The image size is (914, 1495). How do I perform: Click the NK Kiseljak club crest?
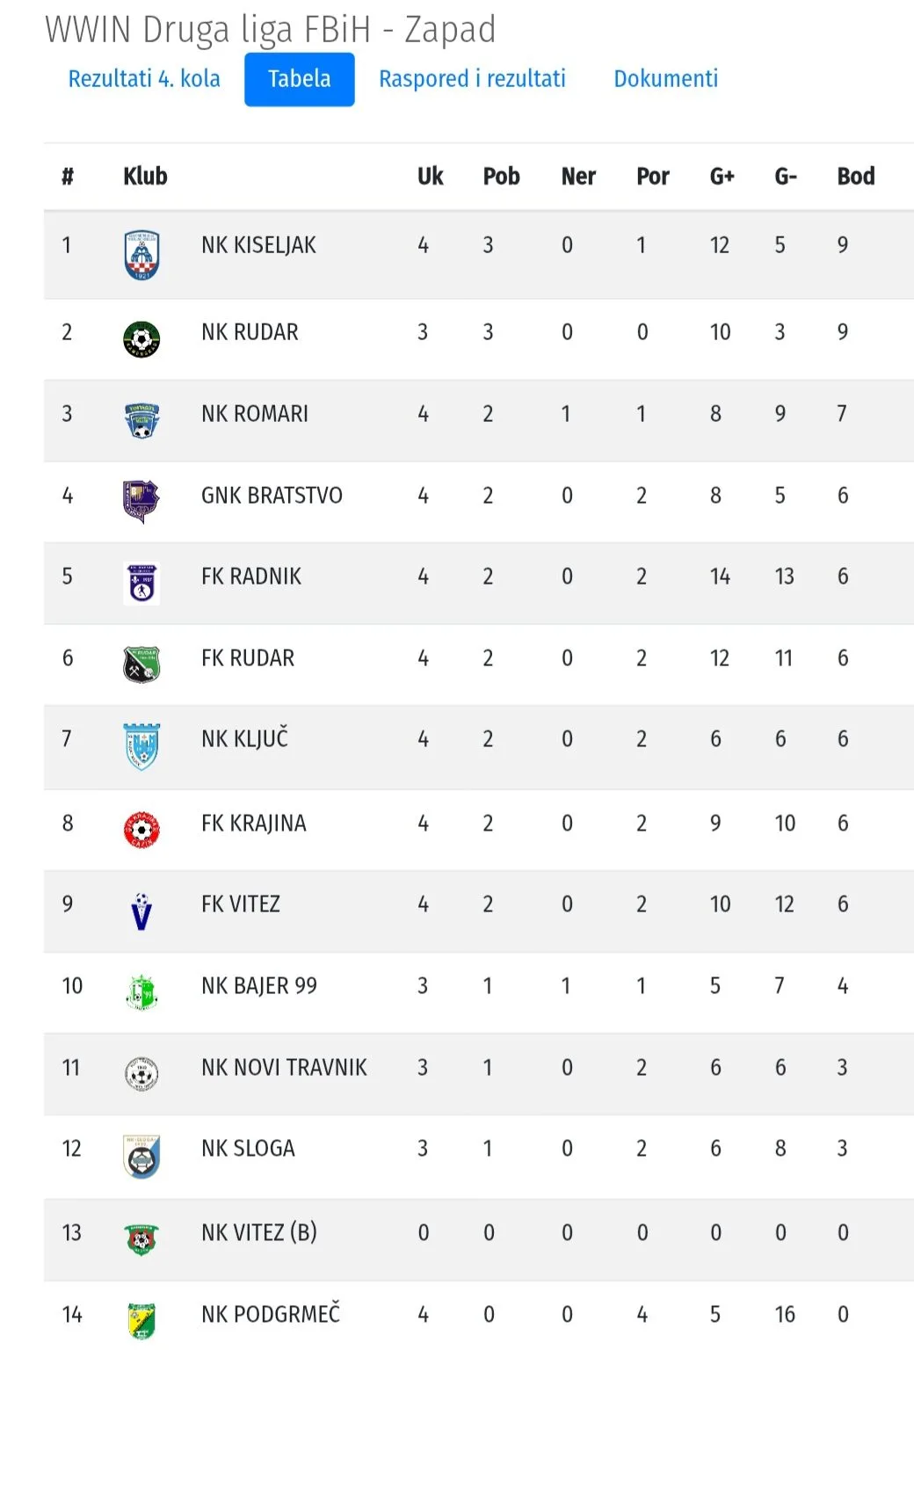tap(141, 255)
